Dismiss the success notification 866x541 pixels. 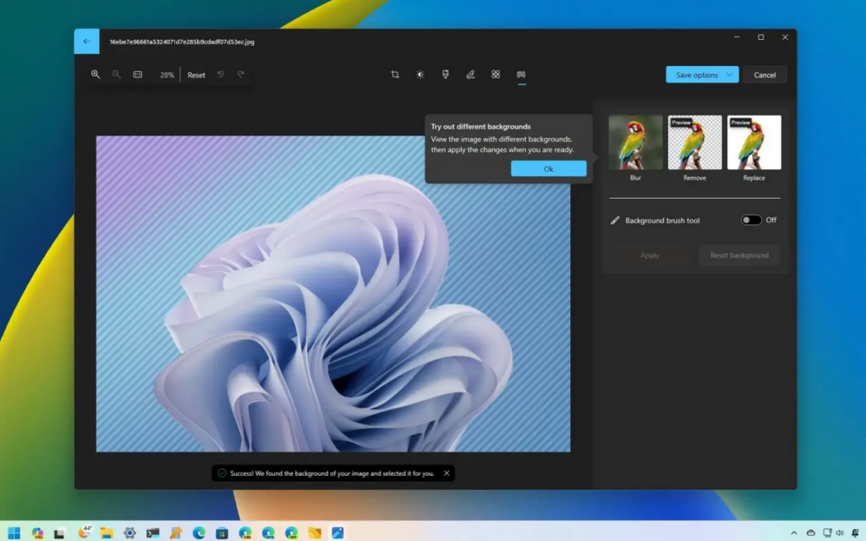[x=447, y=473]
